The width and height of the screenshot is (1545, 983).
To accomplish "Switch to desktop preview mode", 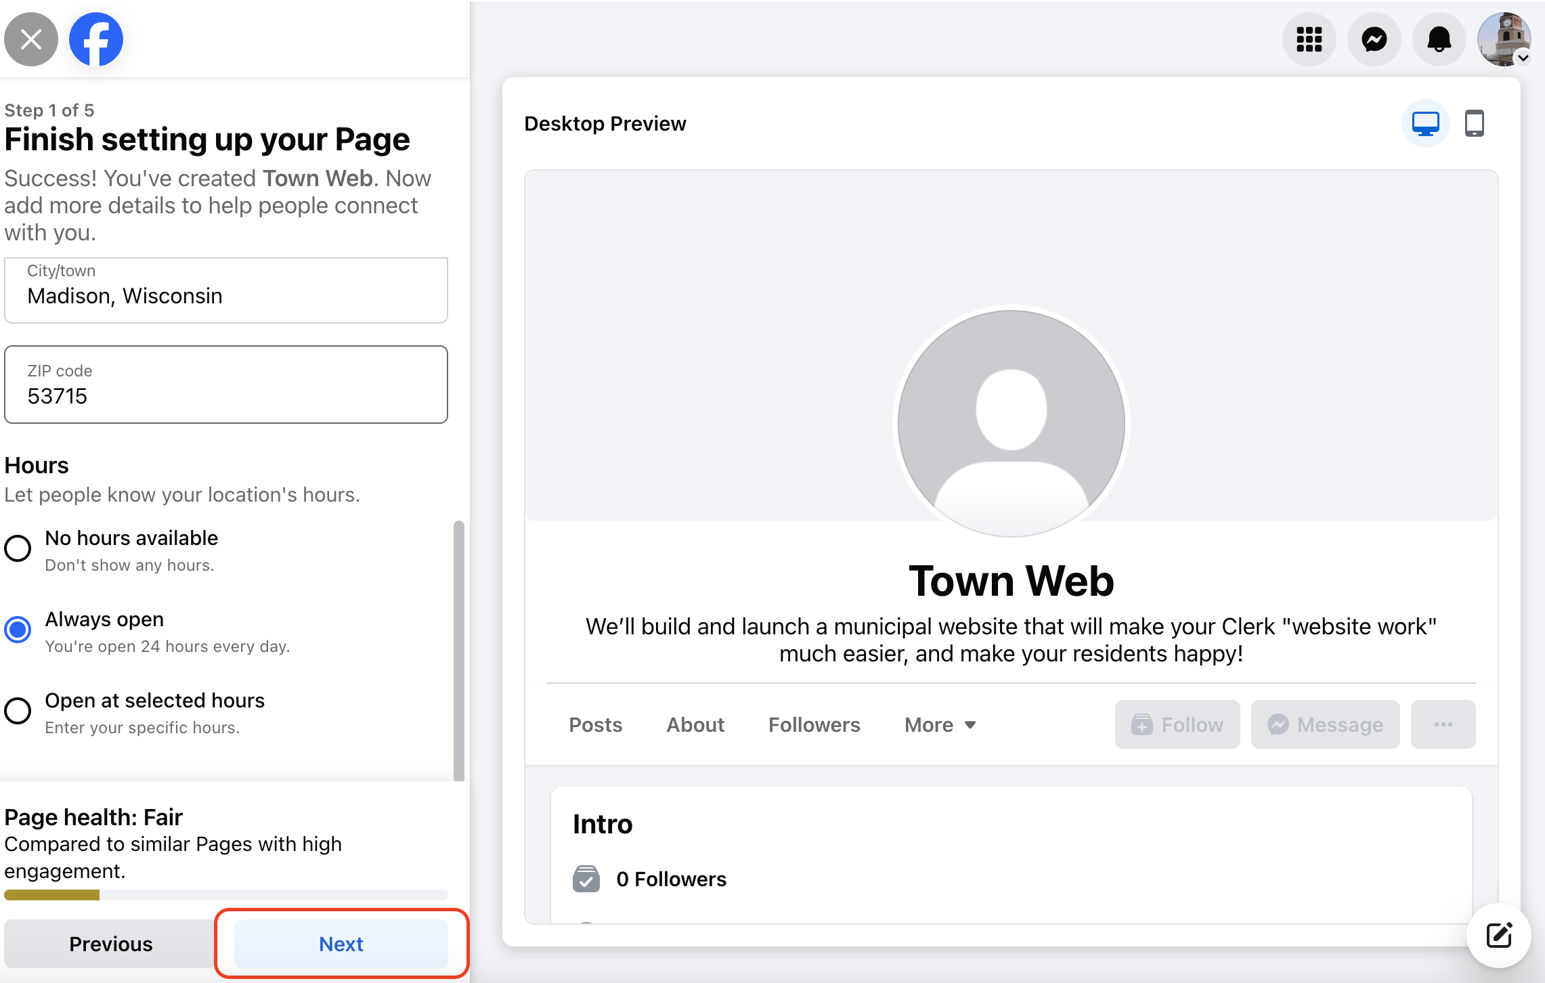I will click(1426, 124).
